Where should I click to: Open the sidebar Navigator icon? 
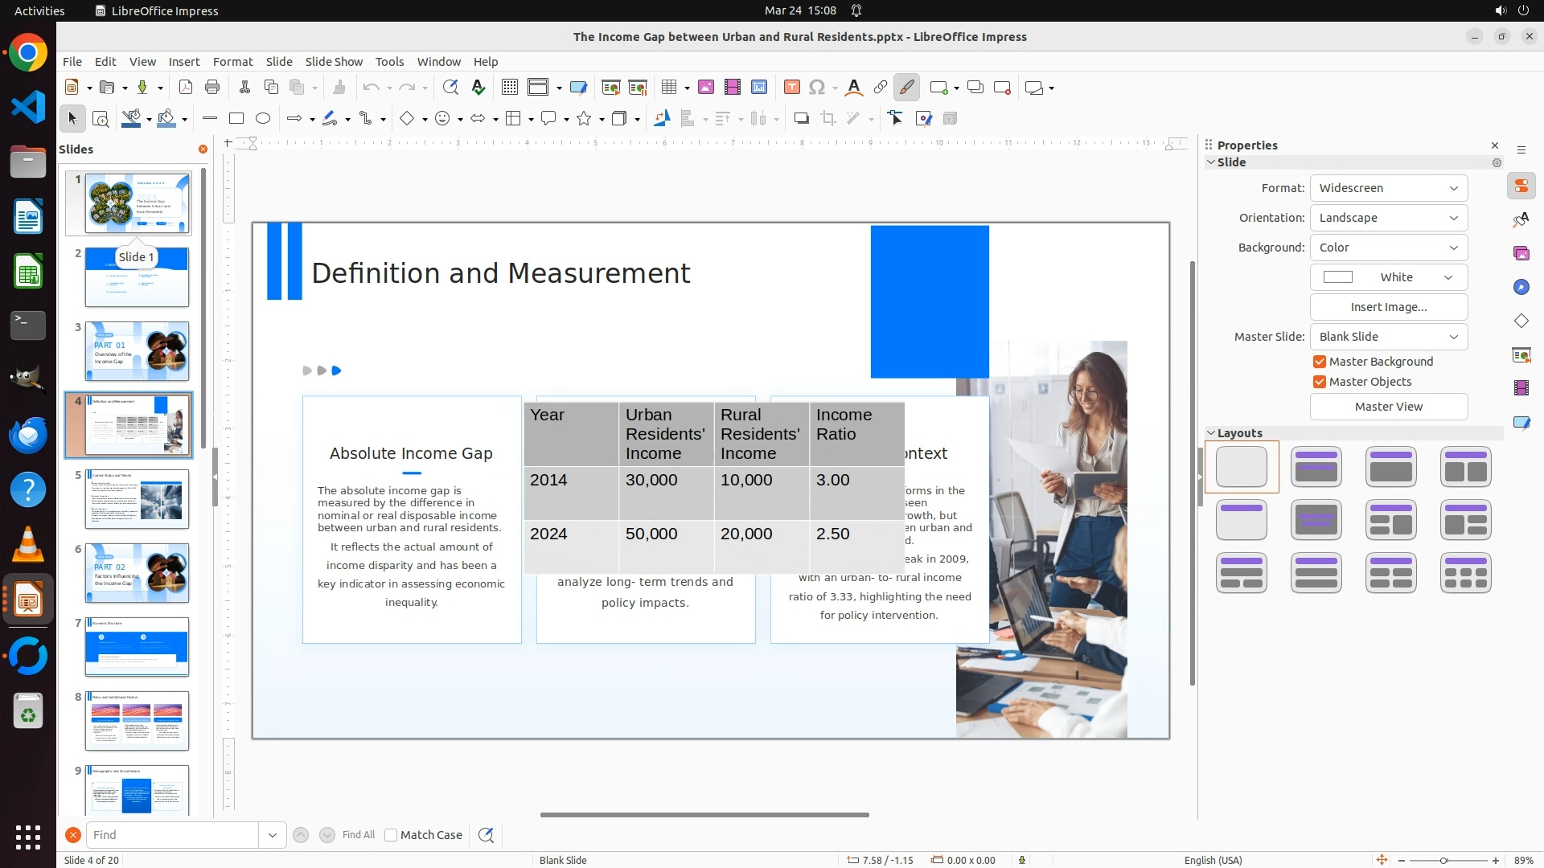click(1521, 287)
